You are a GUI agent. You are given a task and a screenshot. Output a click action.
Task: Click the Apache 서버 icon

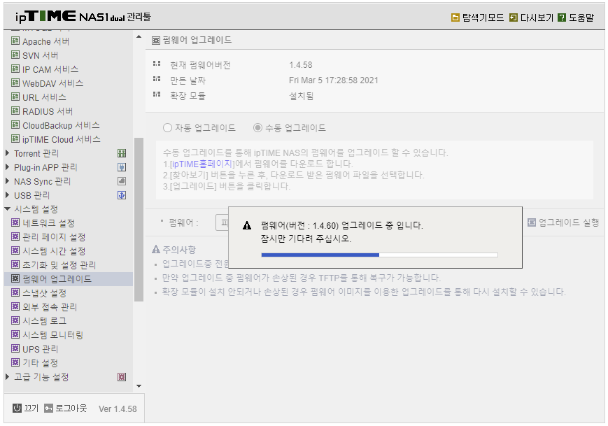tap(15, 41)
